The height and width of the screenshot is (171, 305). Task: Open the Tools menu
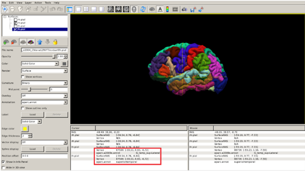[x=48, y=3]
